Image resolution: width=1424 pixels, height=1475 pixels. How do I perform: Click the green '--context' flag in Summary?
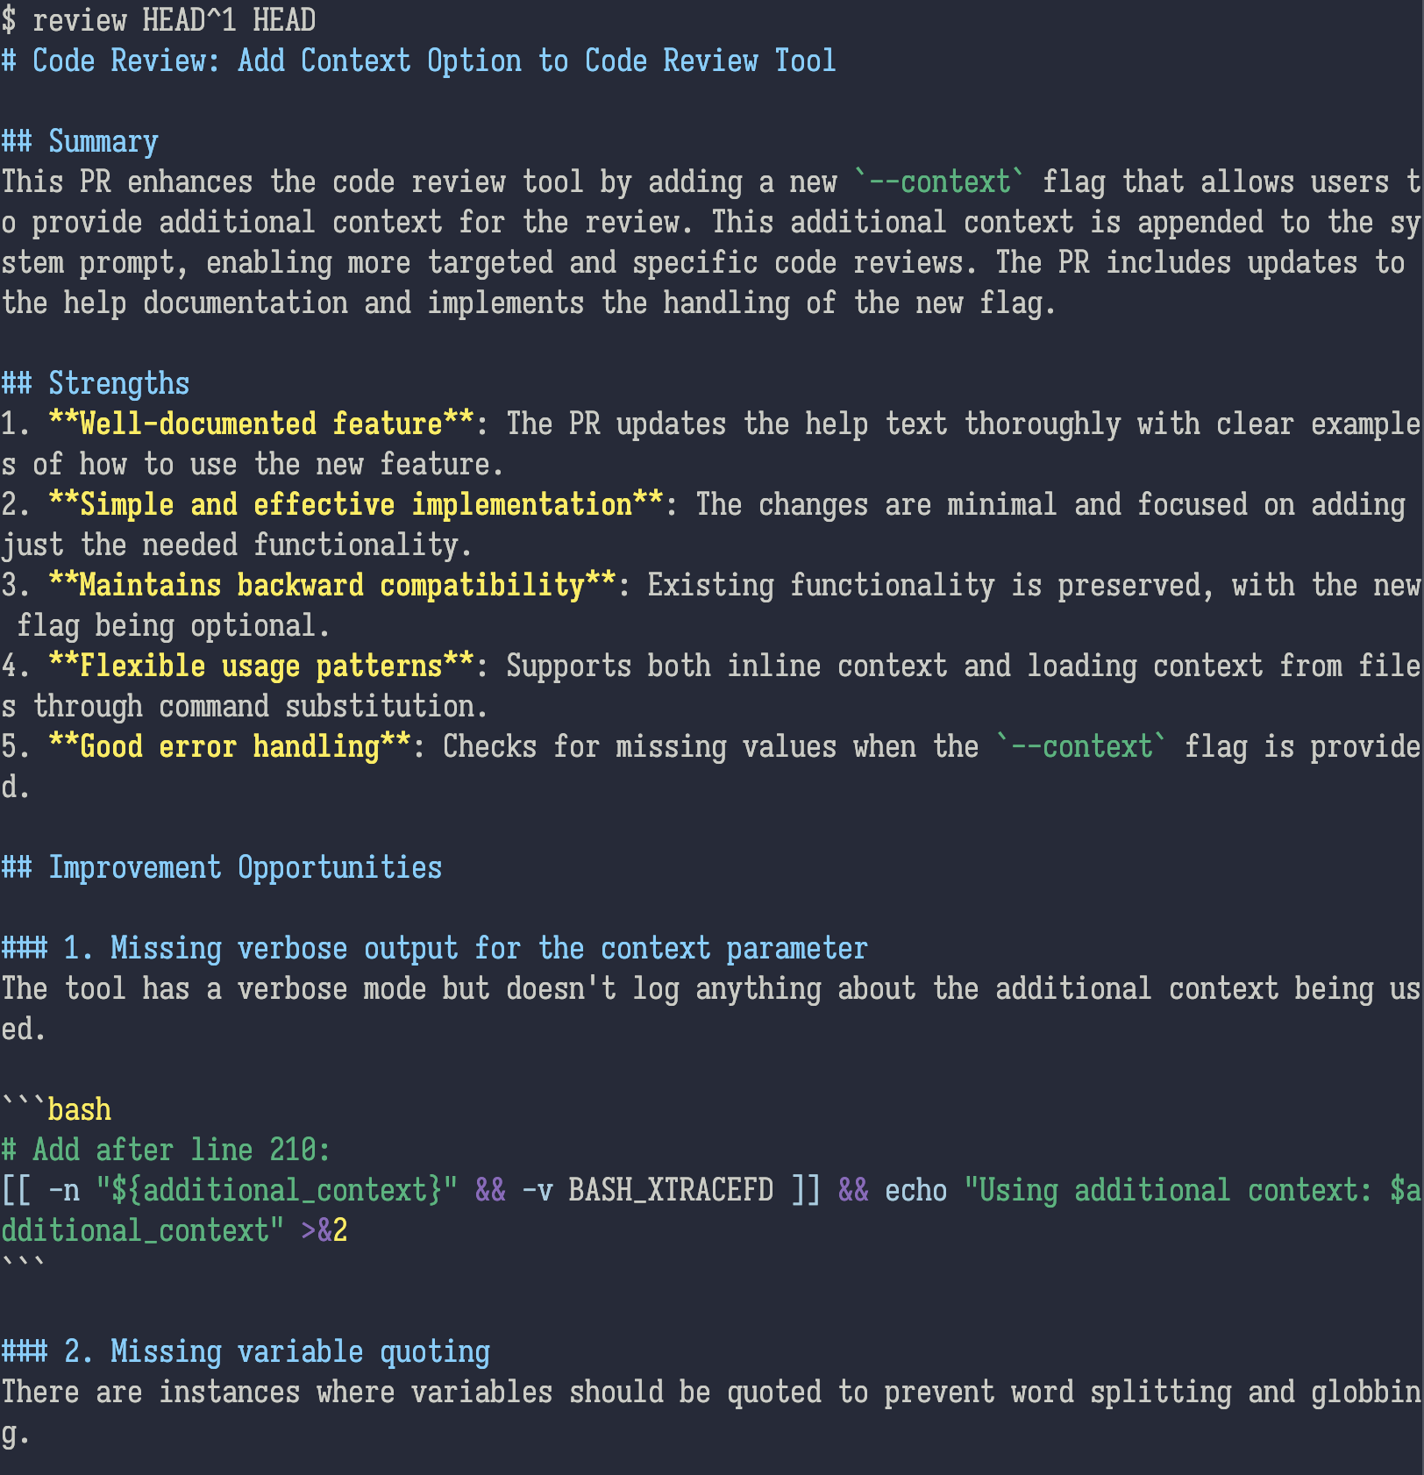(939, 182)
